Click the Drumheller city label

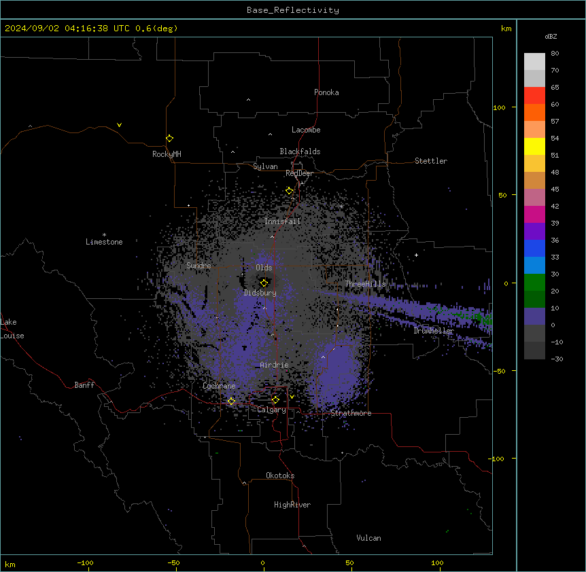(434, 331)
